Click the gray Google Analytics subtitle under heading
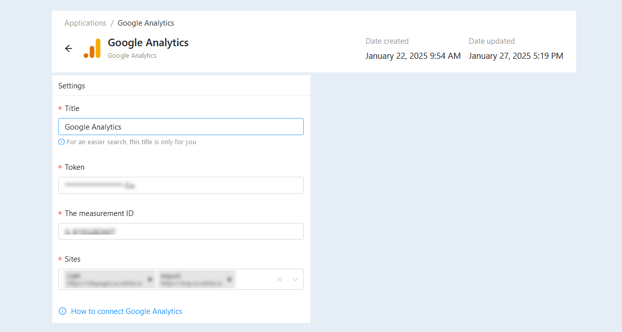Viewport: 622px width, 332px height. click(x=132, y=56)
